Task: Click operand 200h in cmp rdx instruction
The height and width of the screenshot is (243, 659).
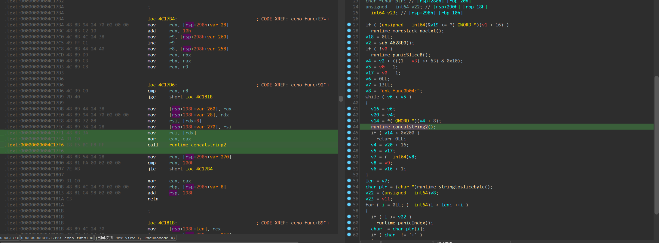Action: (188, 163)
